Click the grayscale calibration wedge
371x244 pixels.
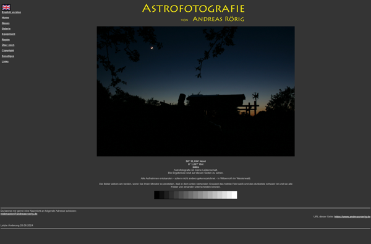(195, 195)
